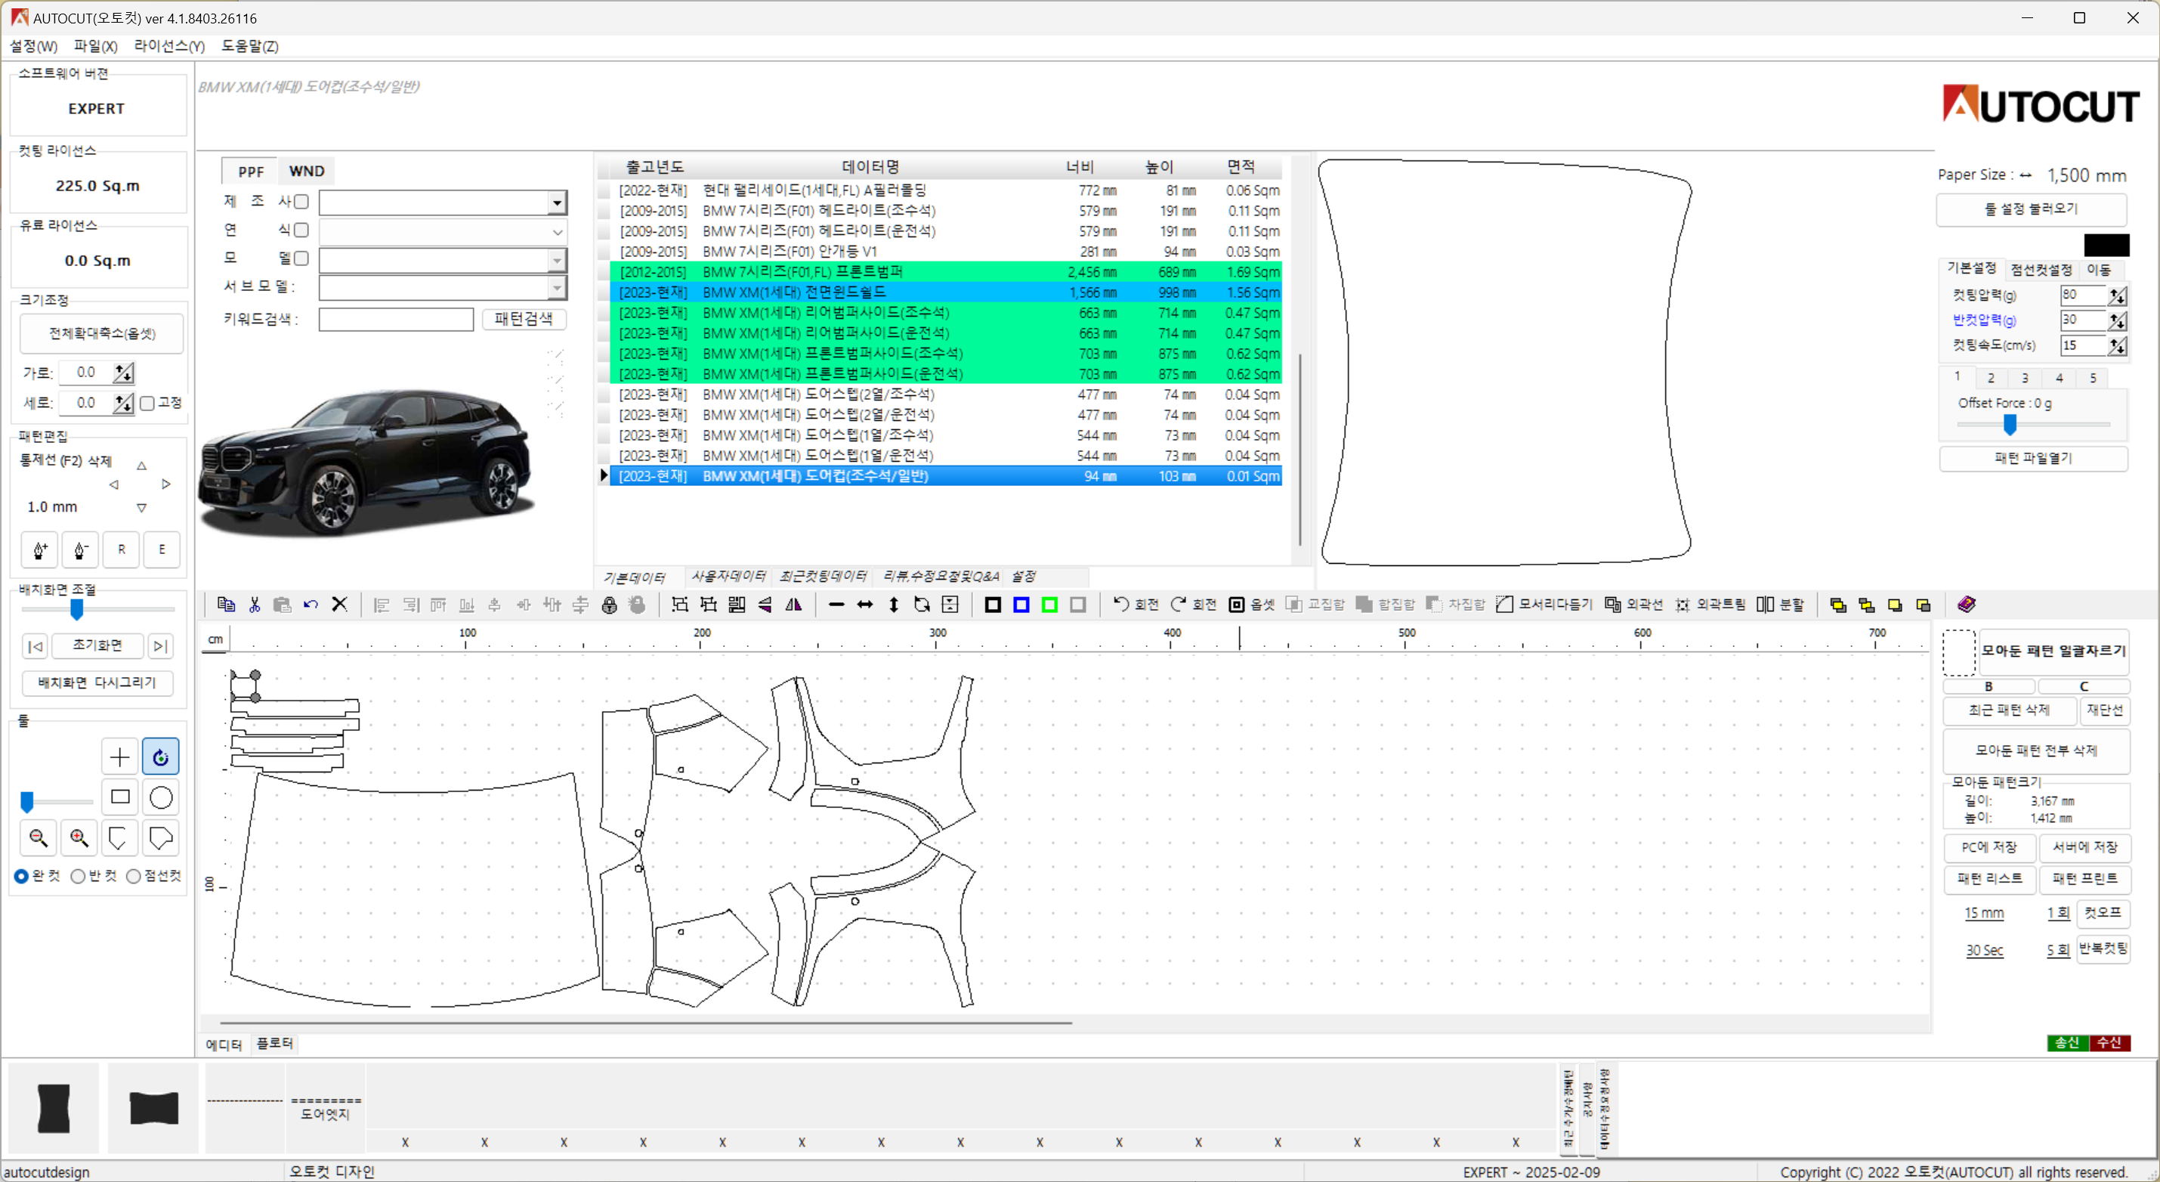This screenshot has width=2160, height=1182.
Task: Switch to the WND tab
Action: click(307, 171)
